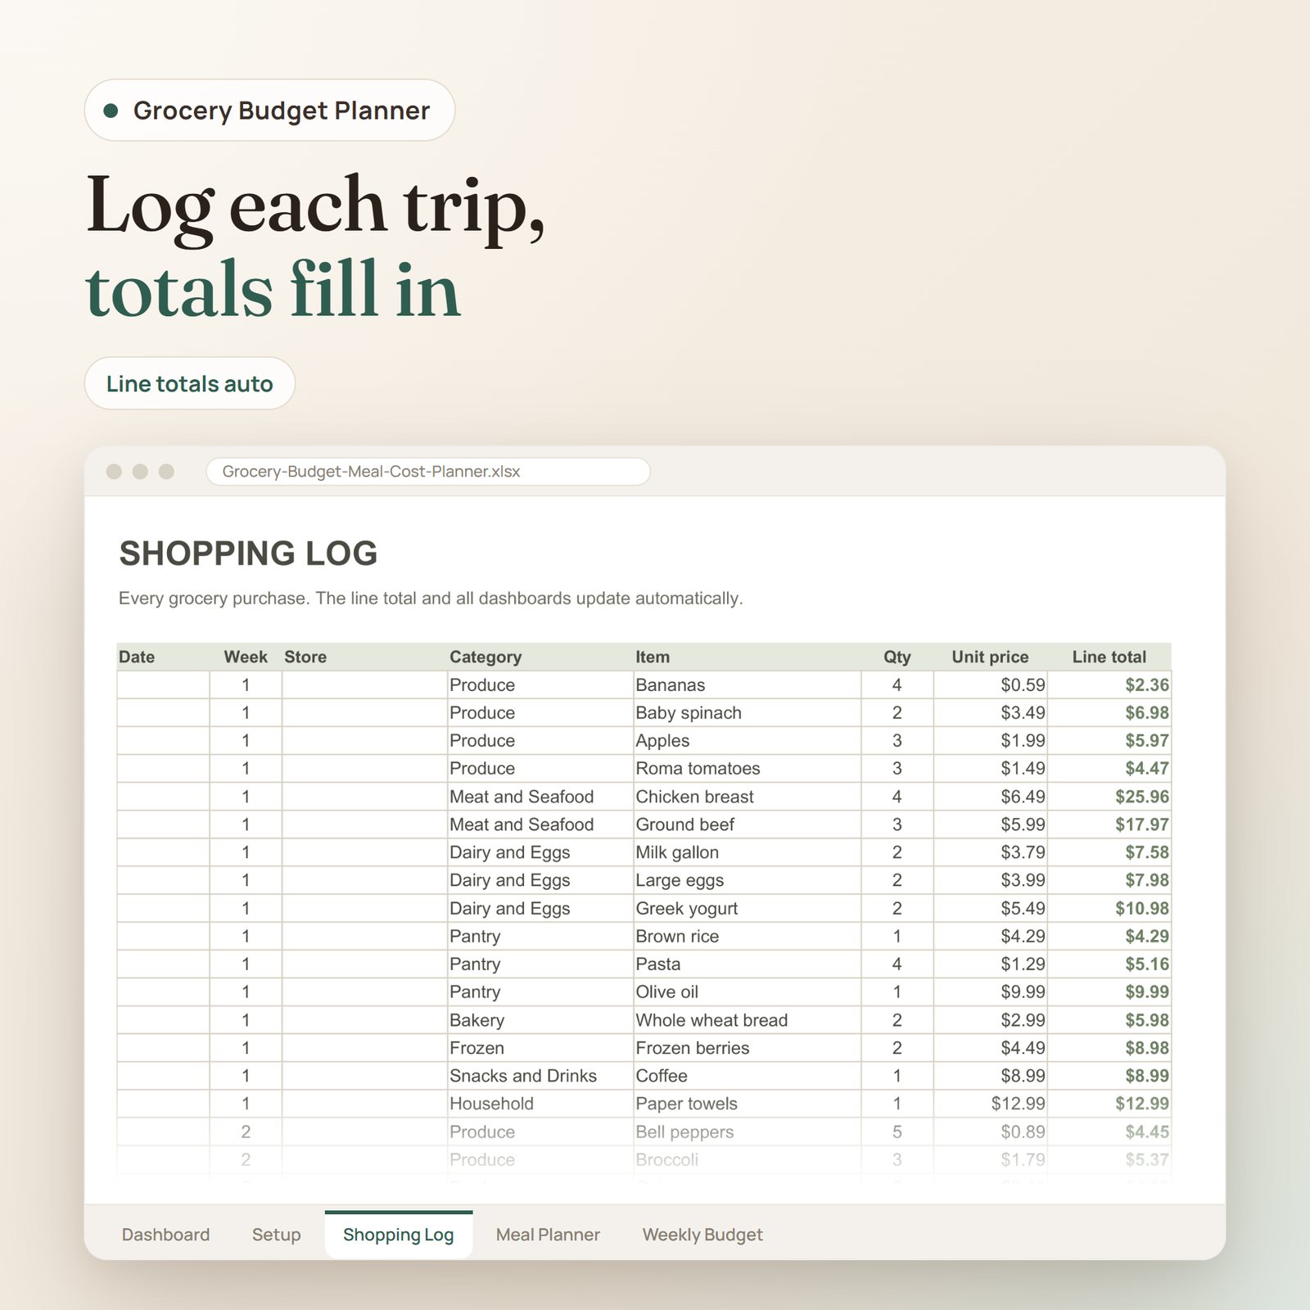Switch to the Setup tab
1310x1310 pixels.
pyautogui.click(x=276, y=1234)
